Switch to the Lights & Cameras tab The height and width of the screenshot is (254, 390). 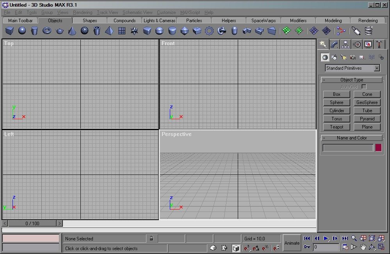coord(159,21)
